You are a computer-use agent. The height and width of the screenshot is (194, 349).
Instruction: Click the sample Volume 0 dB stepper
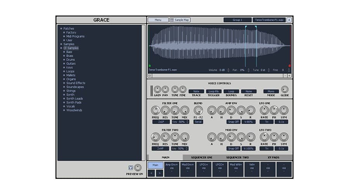[228, 70]
